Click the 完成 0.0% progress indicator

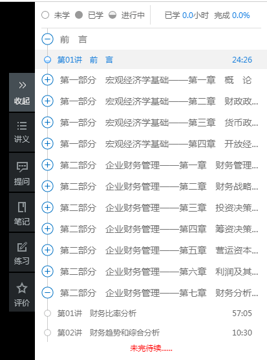click(x=232, y=15)
